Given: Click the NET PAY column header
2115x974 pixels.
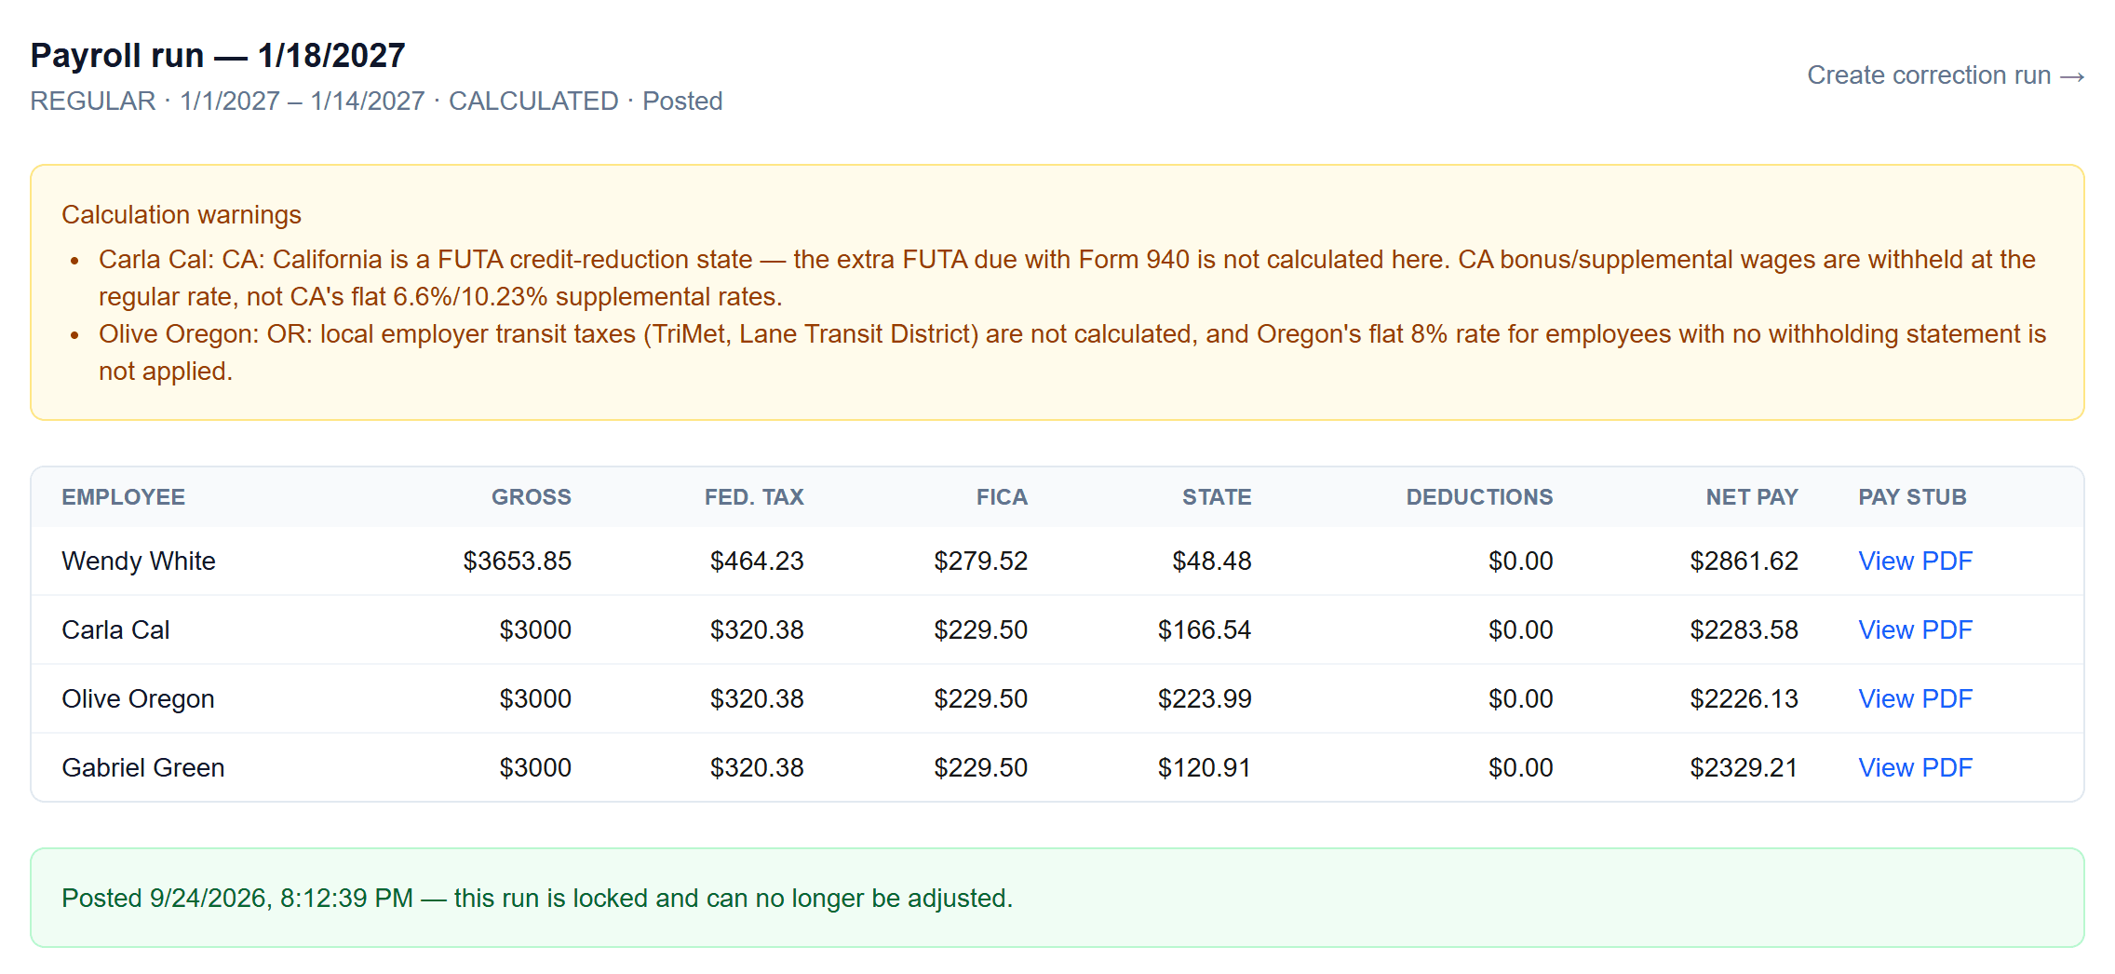Looking at the screenshot, I should [x=1752, y=497].
